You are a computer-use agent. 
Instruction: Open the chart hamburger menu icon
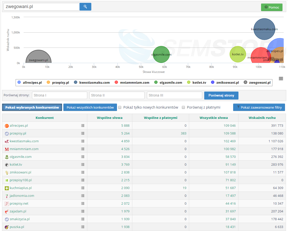[281, 78]
